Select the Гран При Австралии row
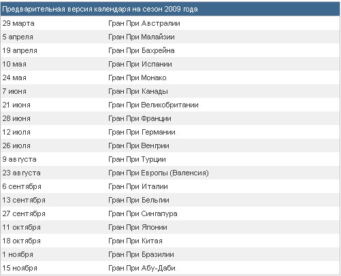341x276 pixels. [x=170, y=23]
